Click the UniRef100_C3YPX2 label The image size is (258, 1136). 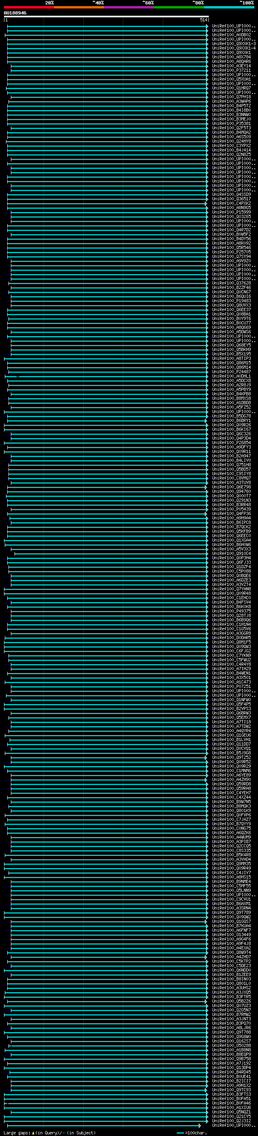(x=231, y=145)
